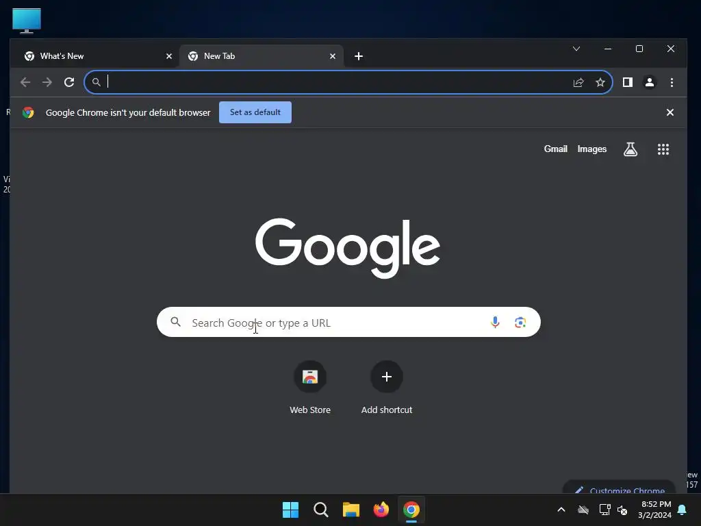
Task: Open a new tab with the plus button
Action: (x=359, y=56)
